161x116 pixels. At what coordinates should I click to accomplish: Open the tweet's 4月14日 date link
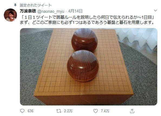click(75, 11)
